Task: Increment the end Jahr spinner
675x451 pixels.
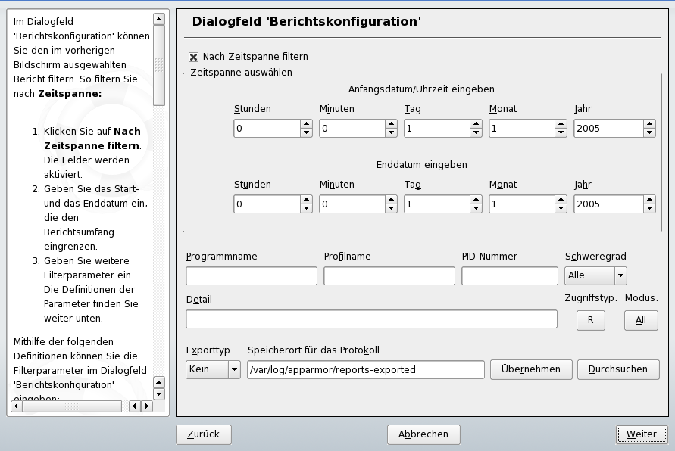Action: (649, 200)
